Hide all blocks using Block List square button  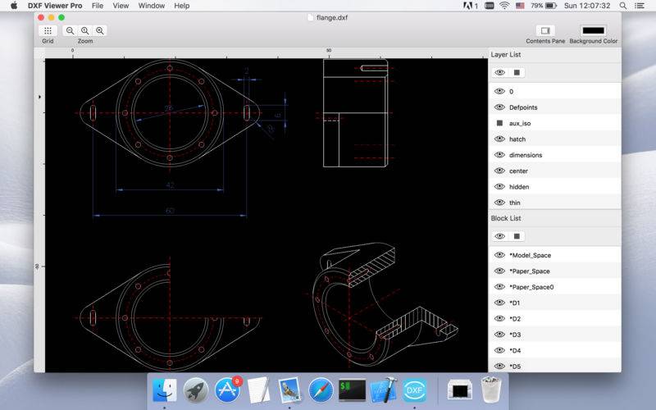(x=517, y=236)
